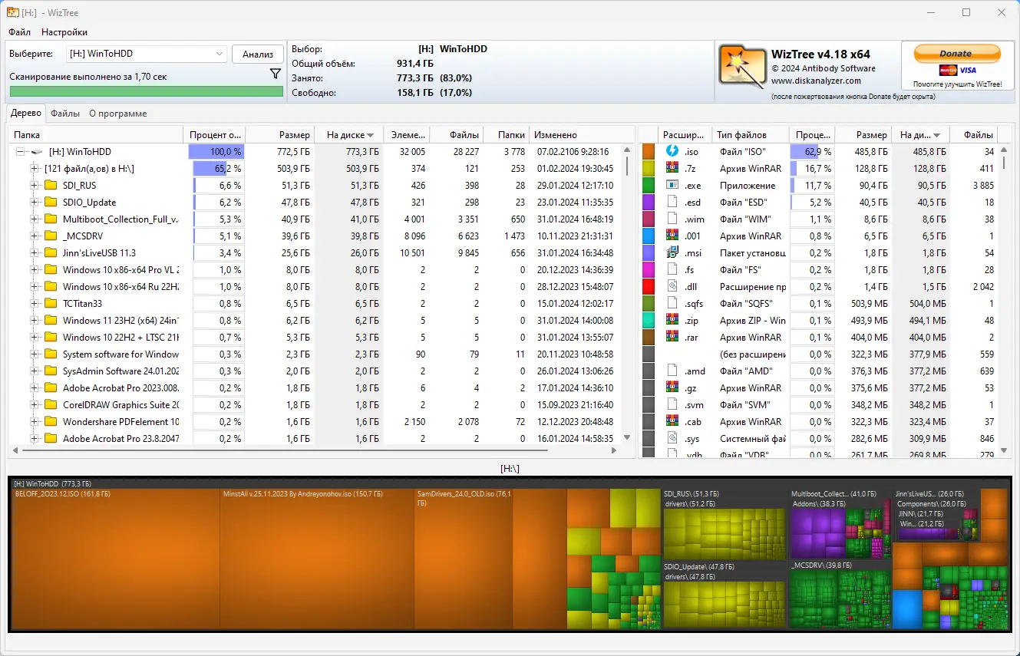The width and height of the screenshot is (1020, 656).
Task: Collapse the [H:] WinToHDD root node
Action: coord(21,152)
